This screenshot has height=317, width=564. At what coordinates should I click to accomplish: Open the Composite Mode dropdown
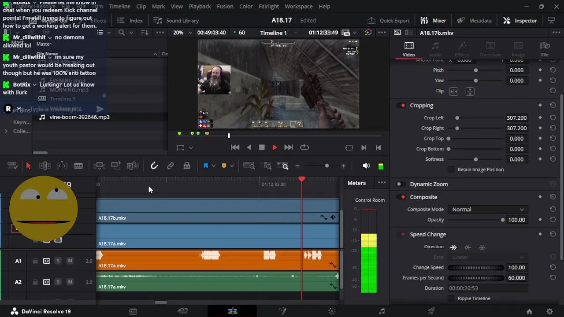point(487,210)
